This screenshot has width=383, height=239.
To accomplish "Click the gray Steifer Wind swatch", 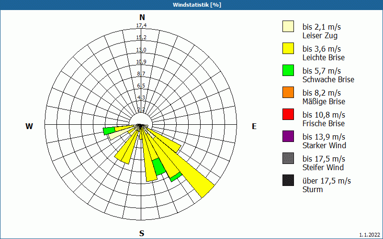I will 288,158.
